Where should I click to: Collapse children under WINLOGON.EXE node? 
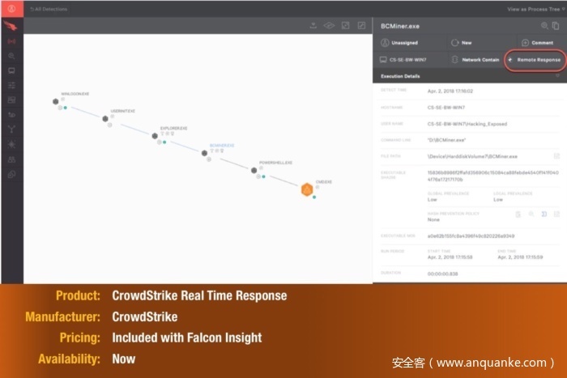[60, 108]
